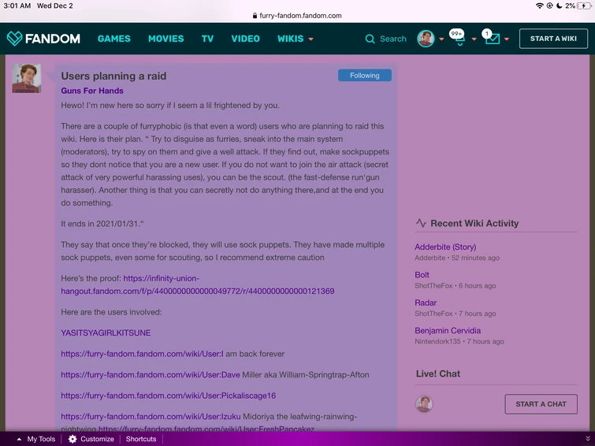The image size is (595, 446).
Task: Click the address bar lock icon
Action: (255, 16)
